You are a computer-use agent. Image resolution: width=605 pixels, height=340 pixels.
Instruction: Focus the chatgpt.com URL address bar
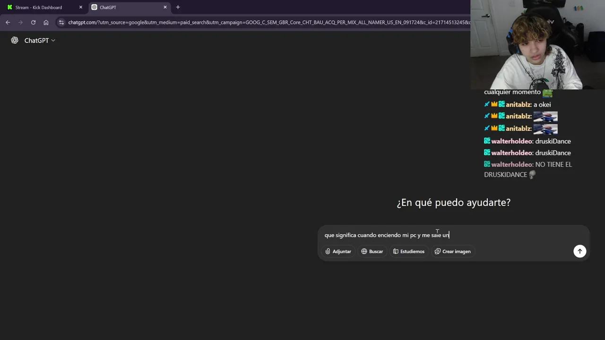pyautogui.click(x=268, y=22)
